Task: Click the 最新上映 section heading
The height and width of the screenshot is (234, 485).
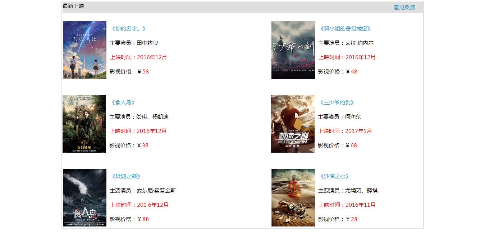Action: pyautogui.click(x=73, y=6)
